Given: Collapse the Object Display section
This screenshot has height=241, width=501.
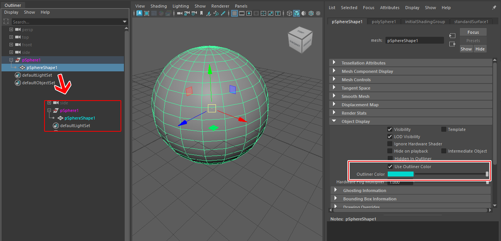Looking at the screenshot, I should point(334,121).
